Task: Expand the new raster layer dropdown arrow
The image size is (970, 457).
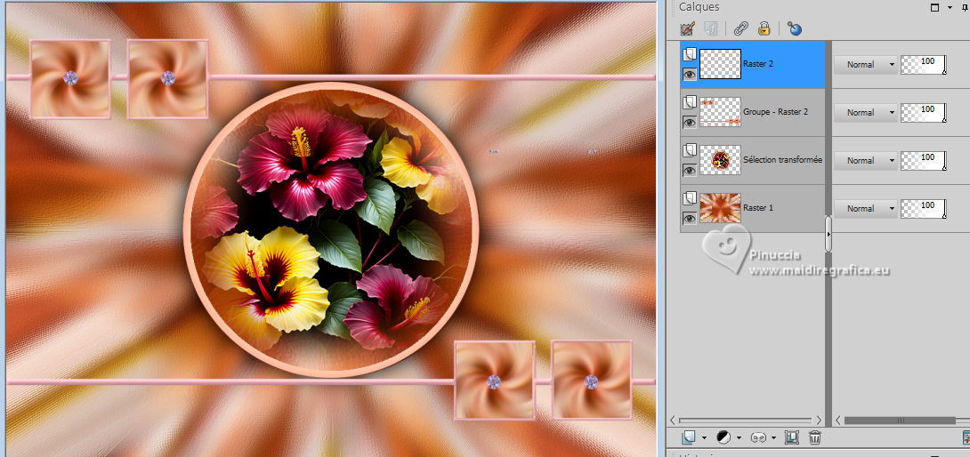Action: [703, 438]
